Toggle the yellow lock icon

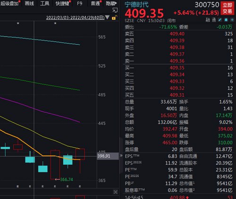pyautogui.click(x=114, y=17)
